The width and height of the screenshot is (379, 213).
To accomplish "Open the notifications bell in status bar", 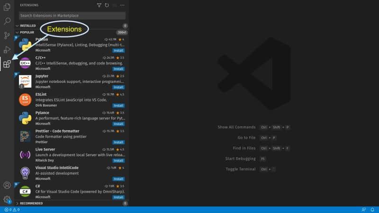I will (373, 210).
